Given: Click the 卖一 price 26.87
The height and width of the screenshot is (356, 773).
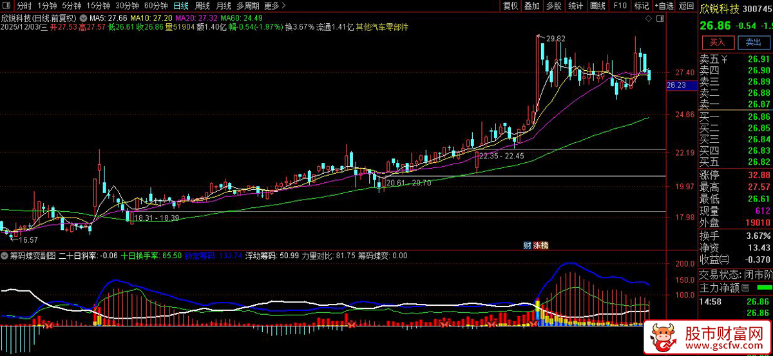Looking at the screenshot, I should (x=759, y=104).
